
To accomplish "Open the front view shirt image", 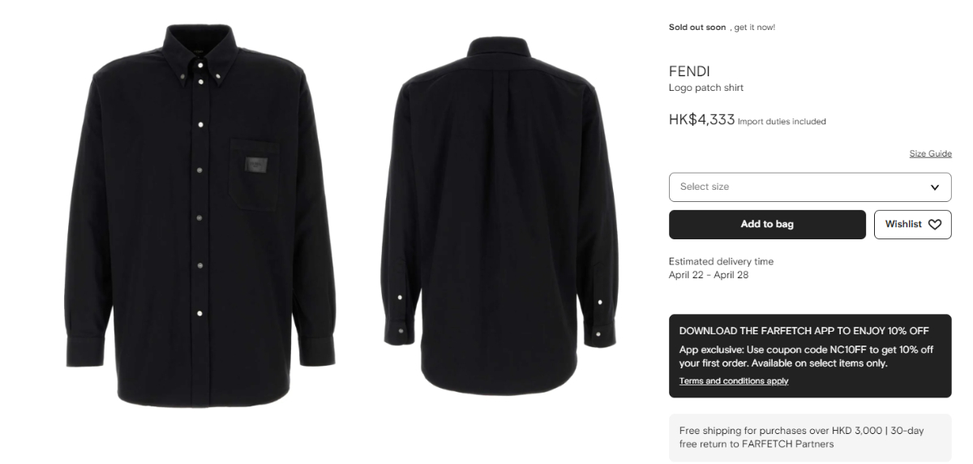I will 199,217.
